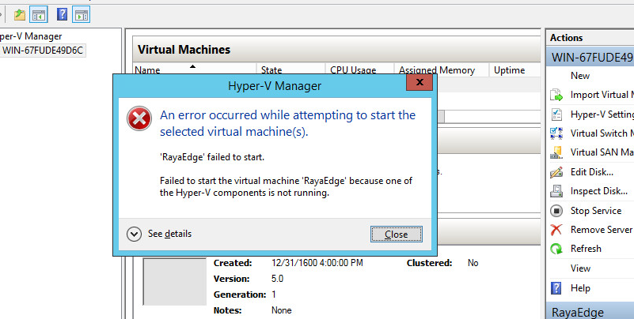Click the Stop Service icon
Viewport: 634px width, 319px height.
point(556,211)
